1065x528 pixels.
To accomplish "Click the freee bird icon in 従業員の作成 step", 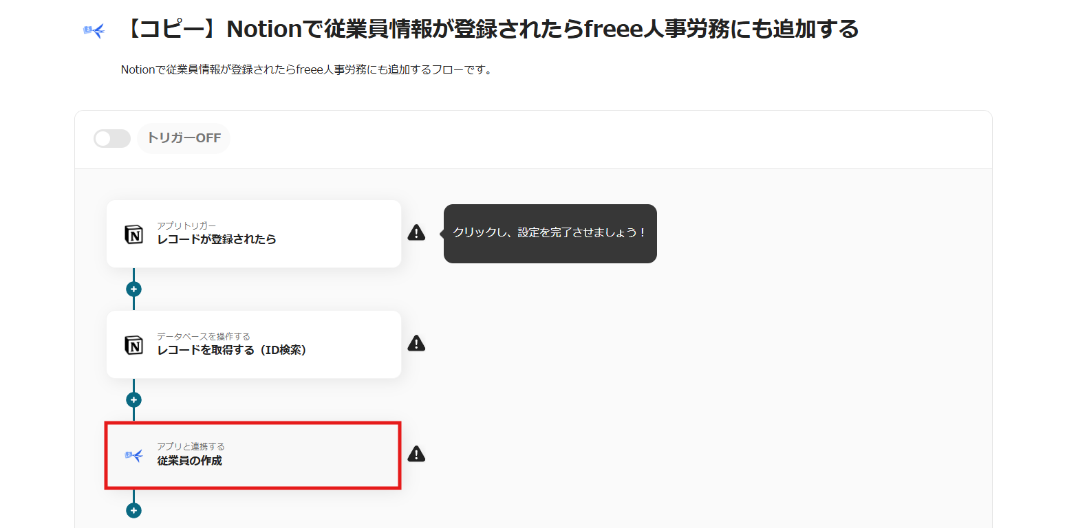I will tap(133, 455).
